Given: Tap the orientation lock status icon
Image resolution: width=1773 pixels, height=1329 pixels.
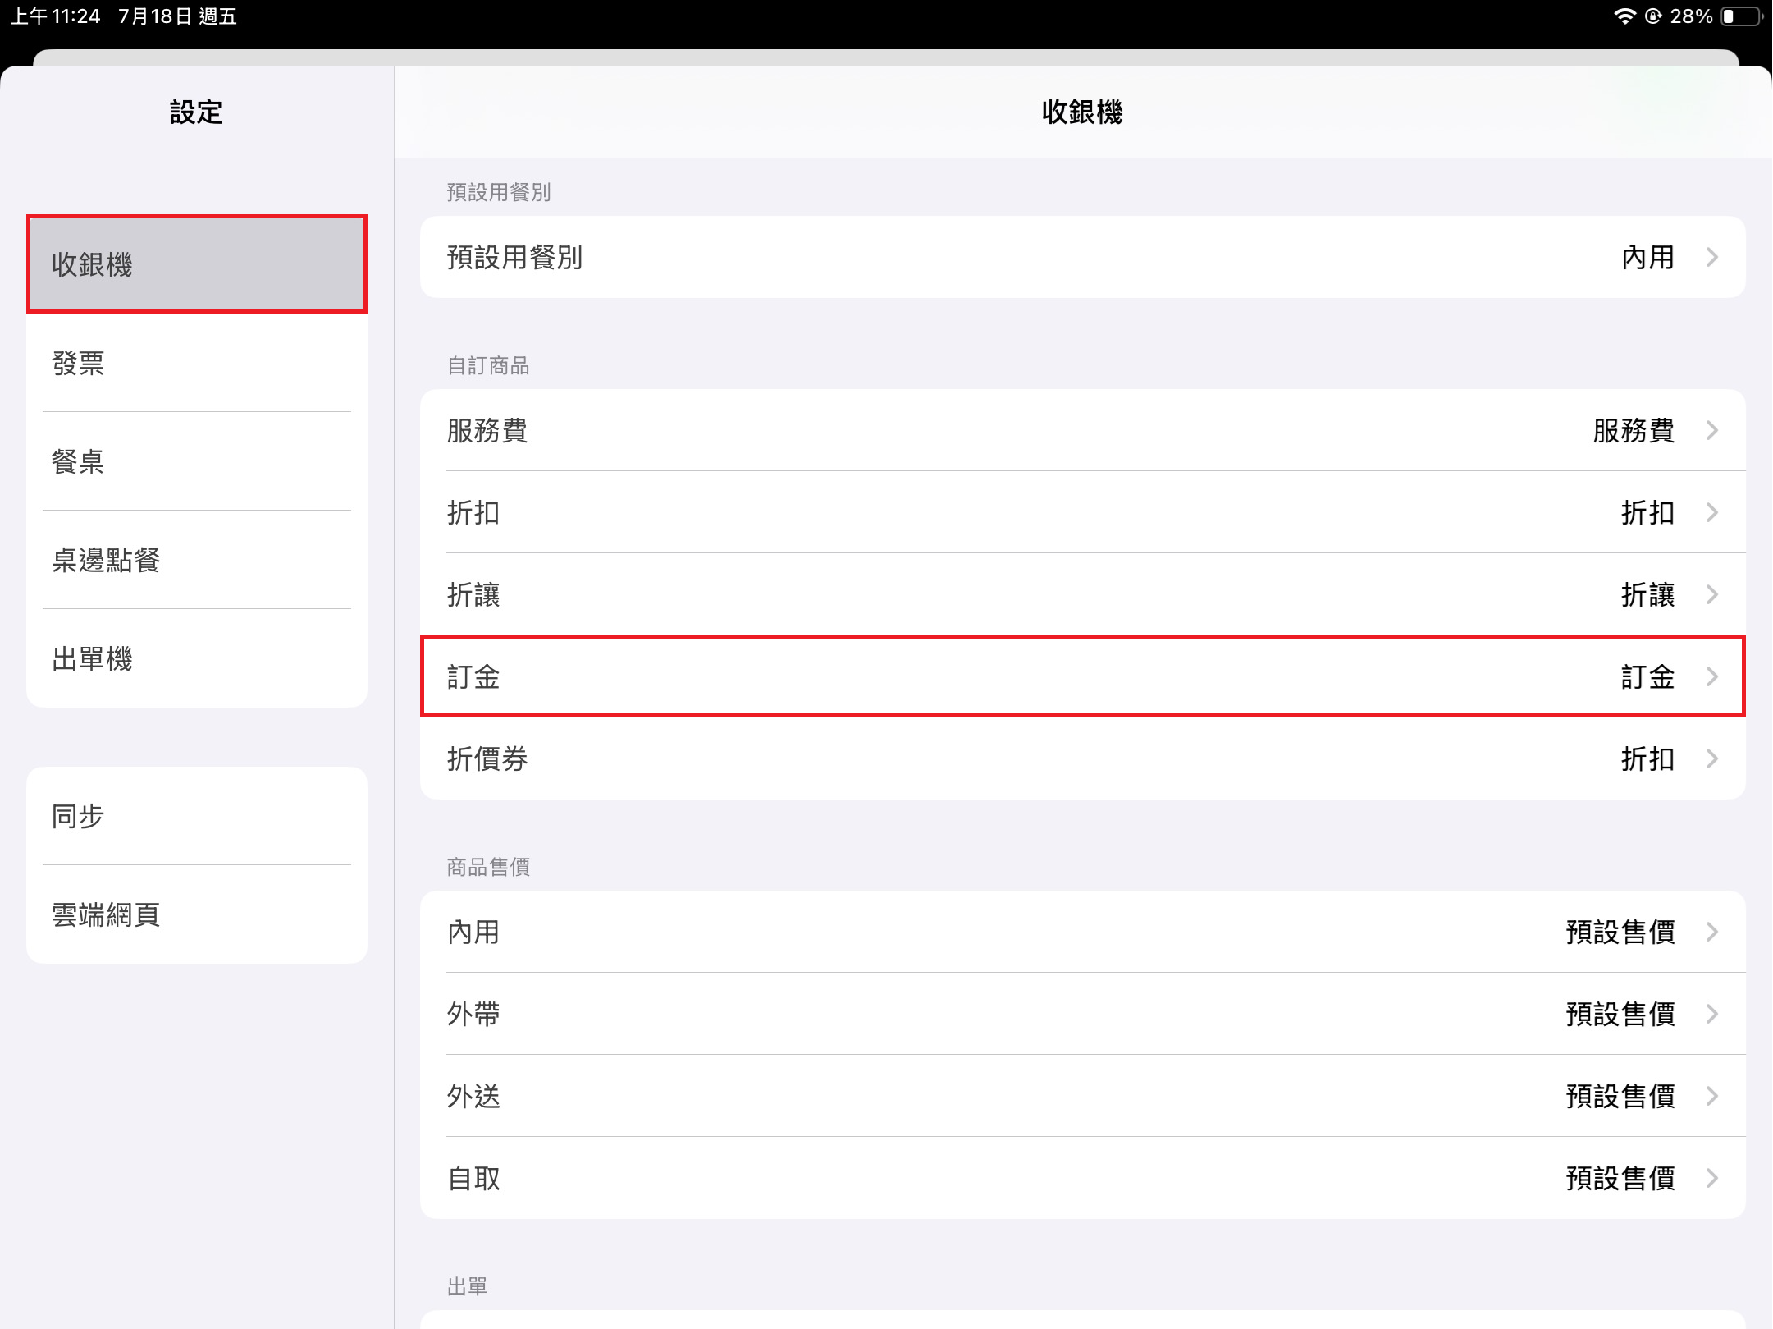Looking at the screenshot, I should [1653, 16].
